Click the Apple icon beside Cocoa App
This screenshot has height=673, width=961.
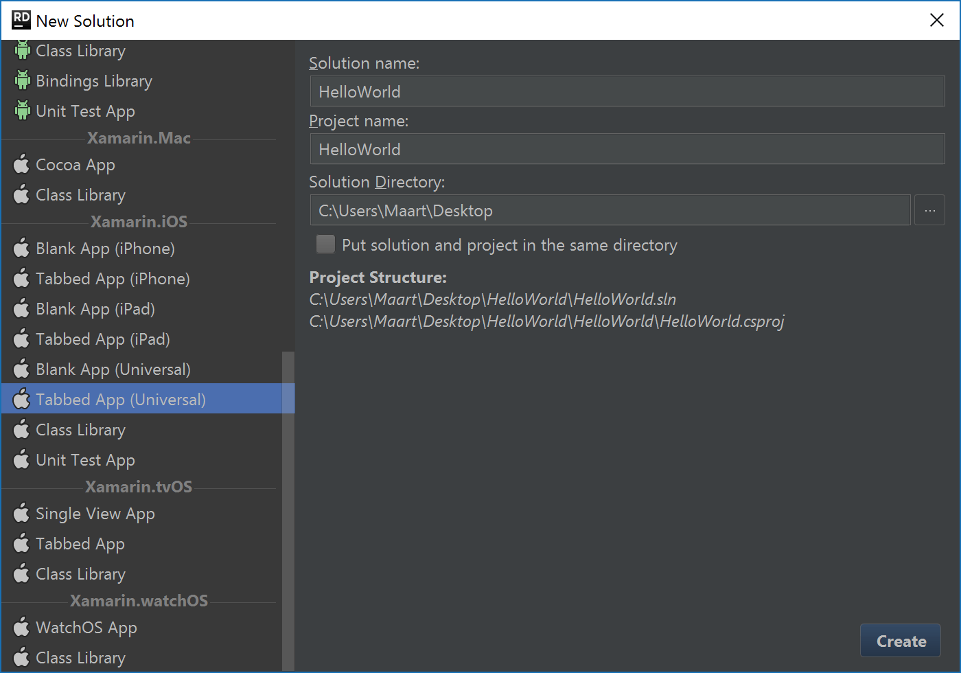[22, 164]
